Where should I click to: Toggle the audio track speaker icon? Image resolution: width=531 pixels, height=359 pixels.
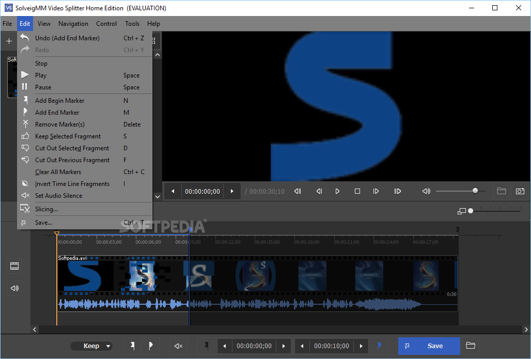[x=14, y=288]
